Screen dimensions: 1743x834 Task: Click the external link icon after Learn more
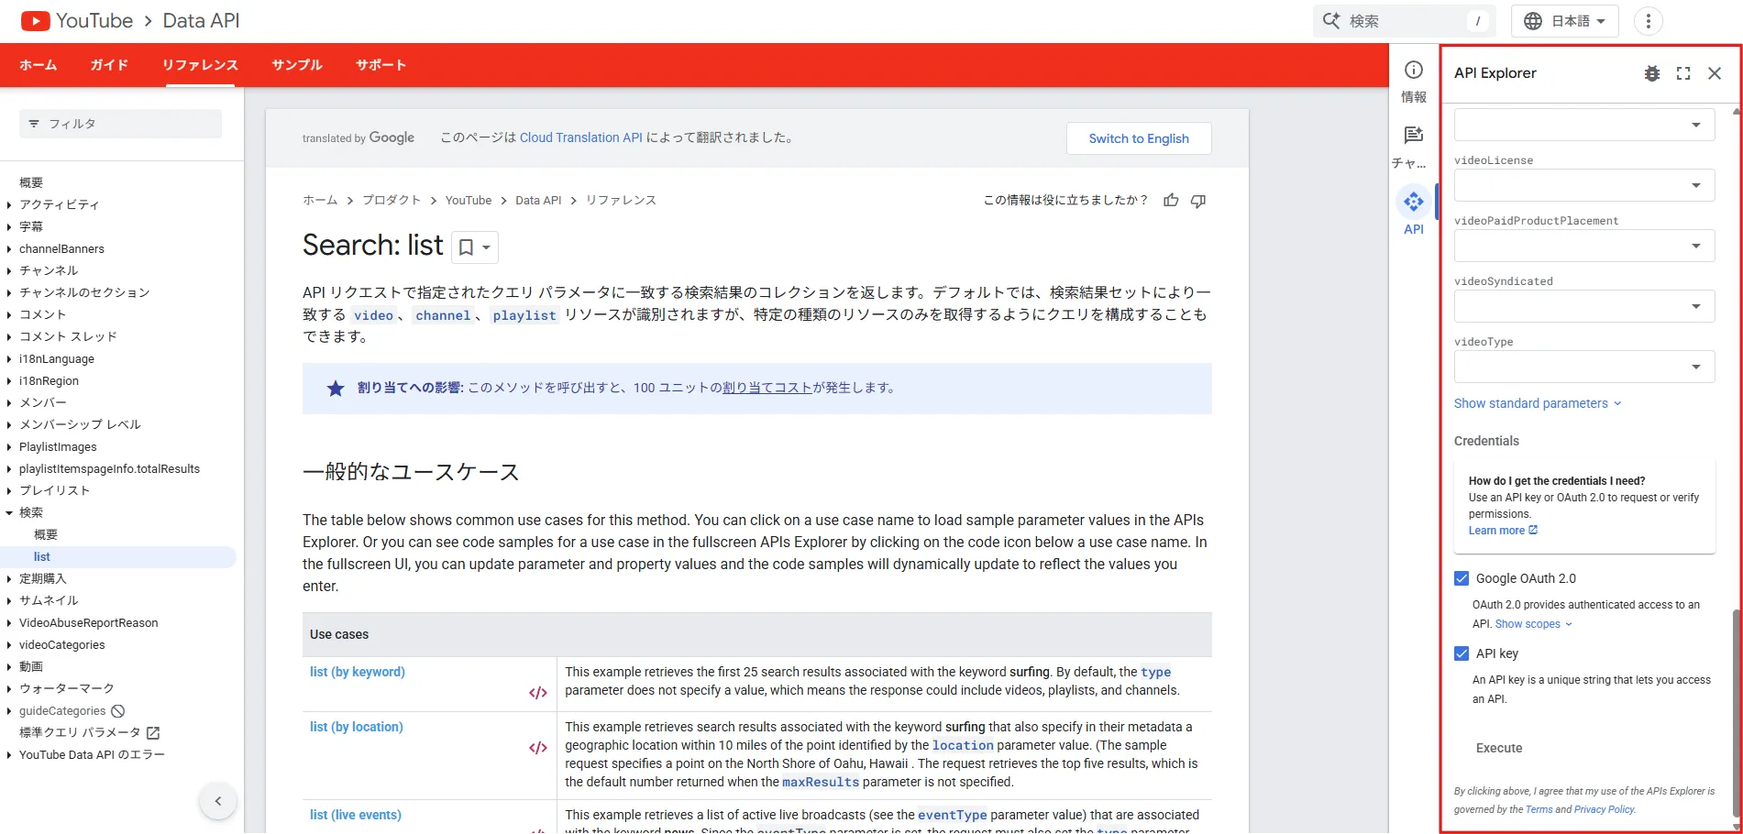coord(1533,530)
